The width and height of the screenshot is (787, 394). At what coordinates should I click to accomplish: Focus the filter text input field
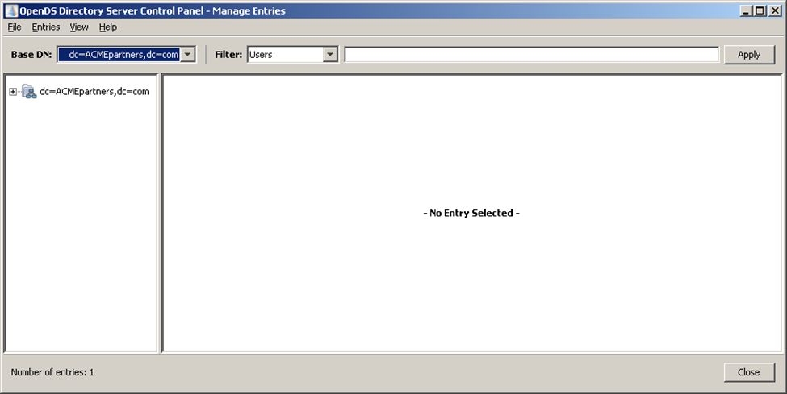click(x=531, y=55)
